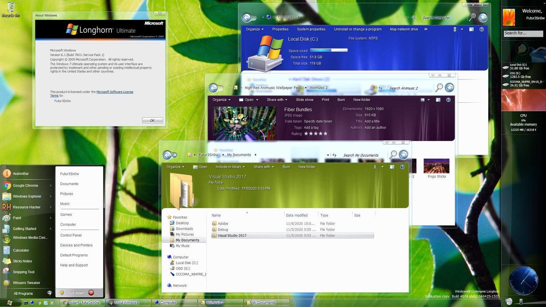Switch to the Animusic 2 taskbar button
This screenshot has width=546, height=307.
click(221, 303)
